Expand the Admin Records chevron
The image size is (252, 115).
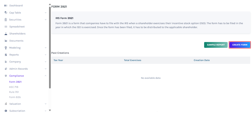(46, 69)
